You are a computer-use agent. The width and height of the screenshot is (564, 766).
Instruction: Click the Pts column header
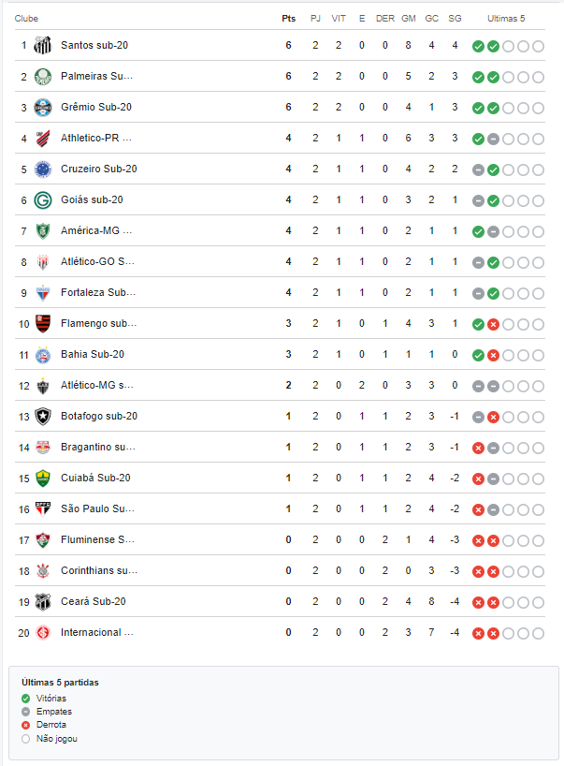(x=288, y=19)
